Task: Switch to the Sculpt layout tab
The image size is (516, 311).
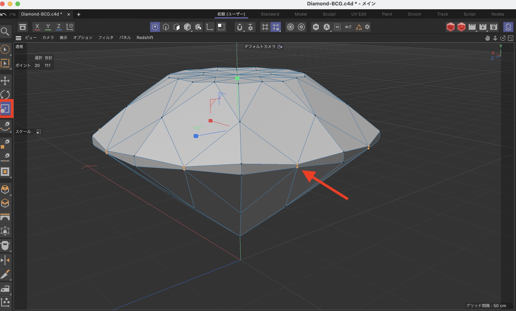Action: point(329,14)
